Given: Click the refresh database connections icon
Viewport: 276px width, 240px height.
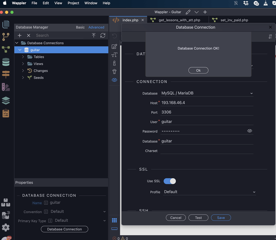Looking at the screenshot, I should [x=103, y=35].
